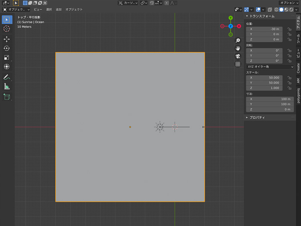The height and width of the screenshot is (226, 301).
Task: Expand the プロパティ panel
Action: 257,117
